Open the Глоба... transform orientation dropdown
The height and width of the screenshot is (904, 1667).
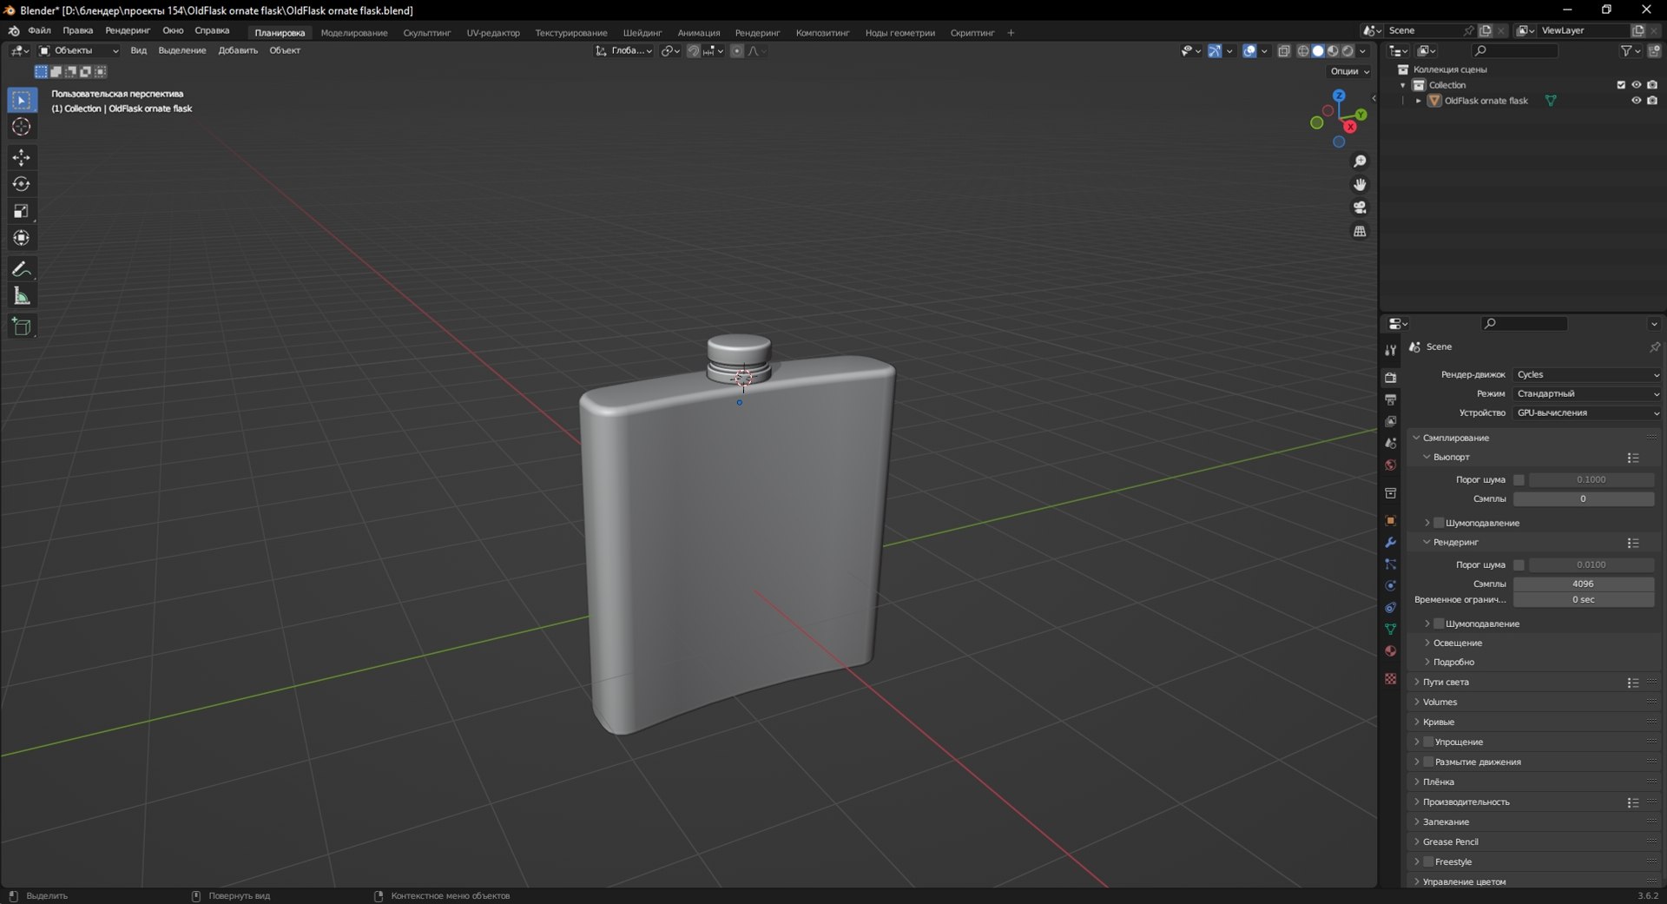click(x=624, y=51)
